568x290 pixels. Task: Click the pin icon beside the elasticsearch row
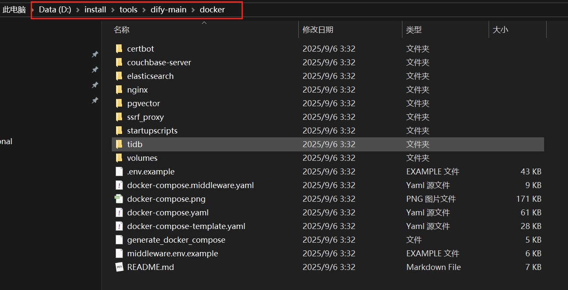click(x=95, y=85)
